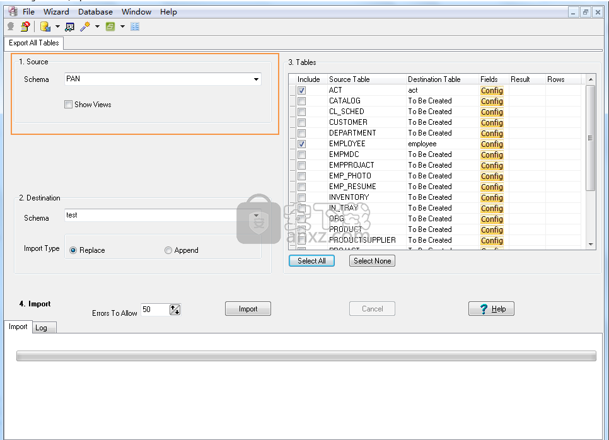609x440 pixels.
Task: Check the Include box for CATALOG table
Action: 301,101
